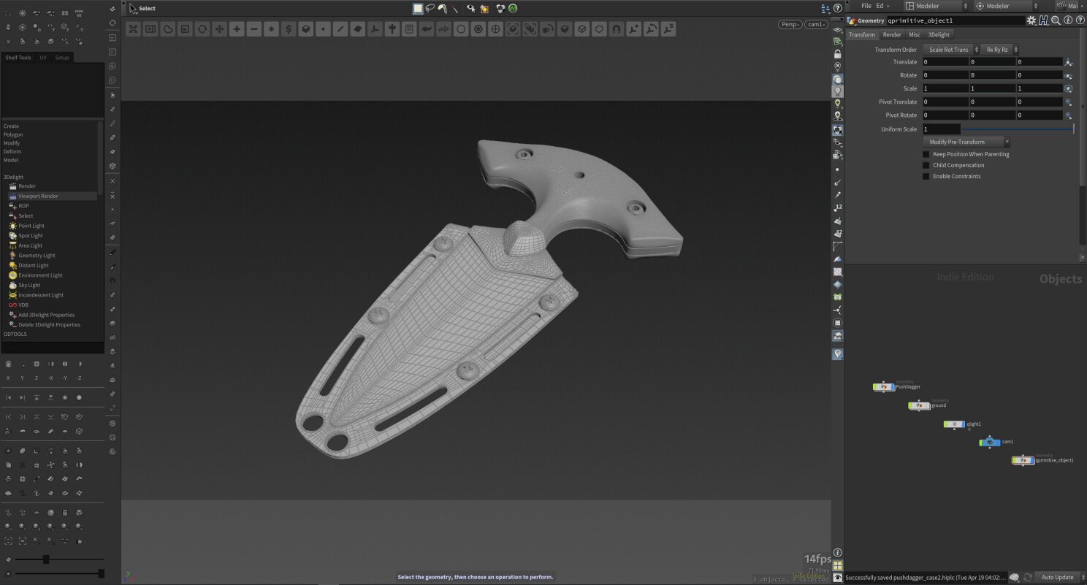
Task: Click the magnifier search icon in parameter pane
Action: point(1056,20)
